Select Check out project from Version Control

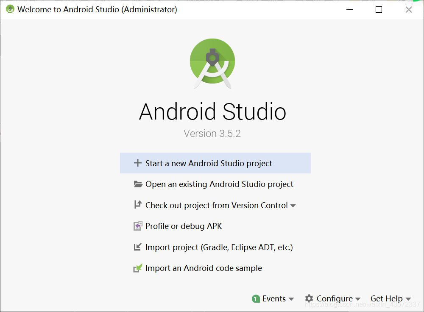pos(216,205)
